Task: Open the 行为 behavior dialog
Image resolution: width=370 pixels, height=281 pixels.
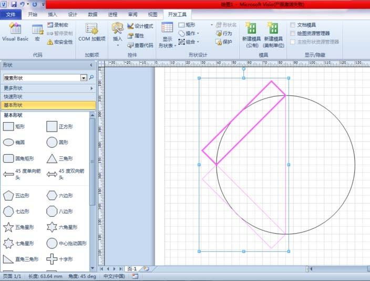Action: [x=224, y=33]
